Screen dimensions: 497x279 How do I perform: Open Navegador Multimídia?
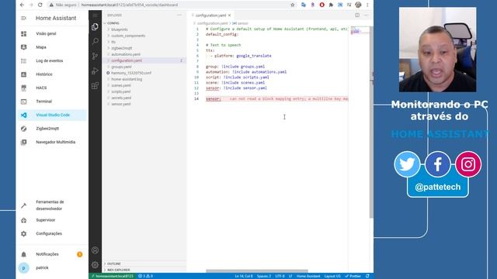click(51, 143)
